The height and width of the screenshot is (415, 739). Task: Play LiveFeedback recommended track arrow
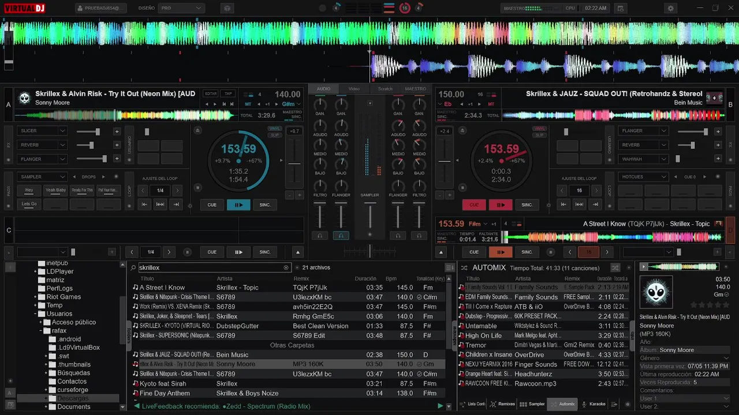[440, 406]
